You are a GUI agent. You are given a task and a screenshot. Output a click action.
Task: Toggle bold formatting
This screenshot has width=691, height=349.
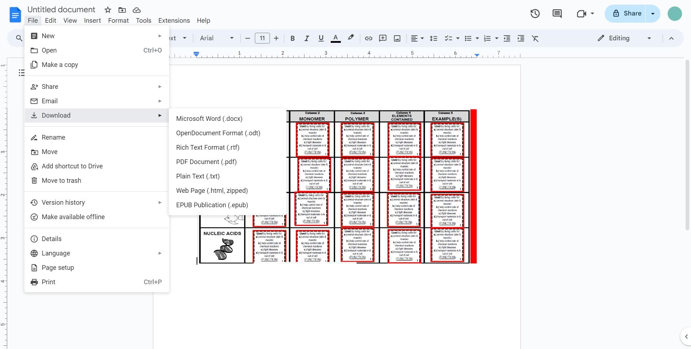(x=292, y=38)
